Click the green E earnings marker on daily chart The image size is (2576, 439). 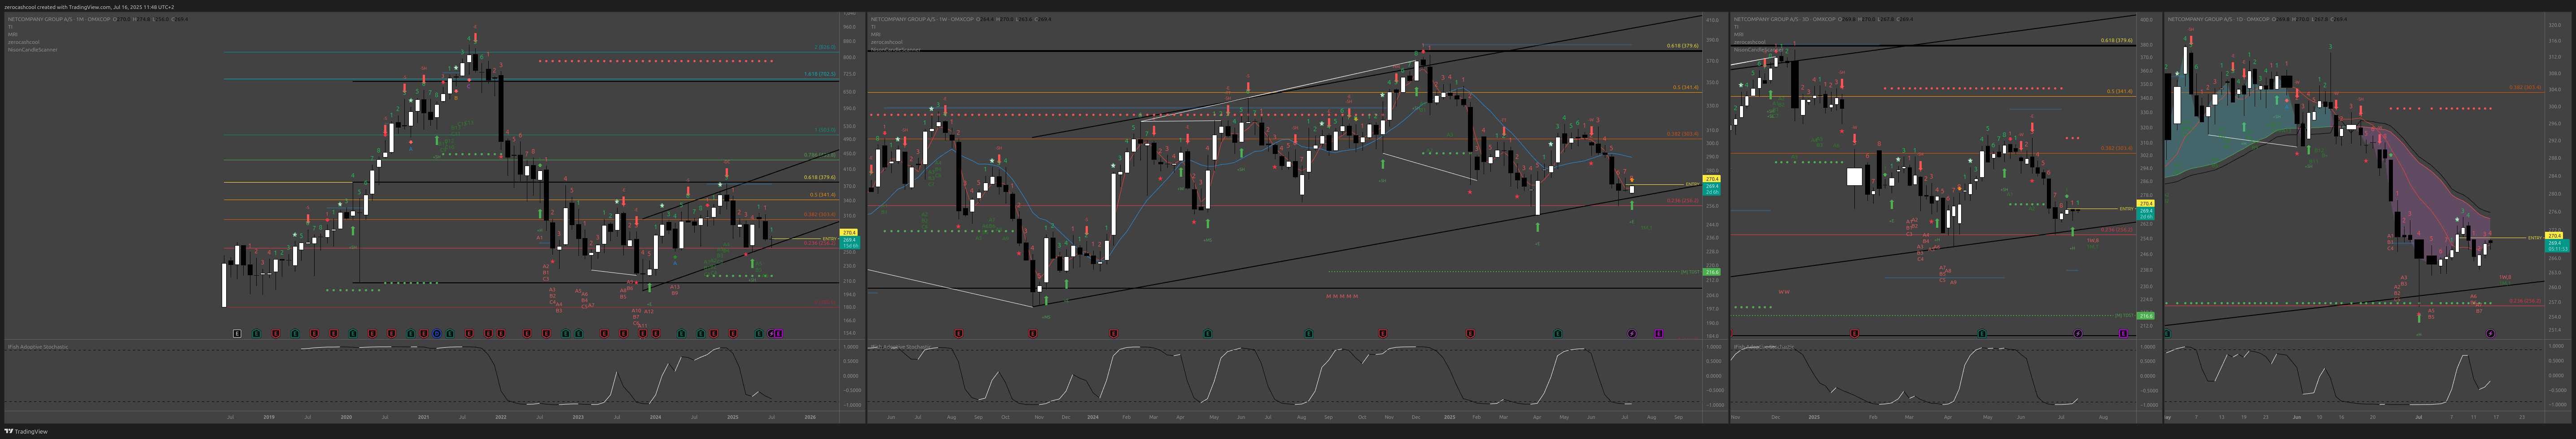2167,334
